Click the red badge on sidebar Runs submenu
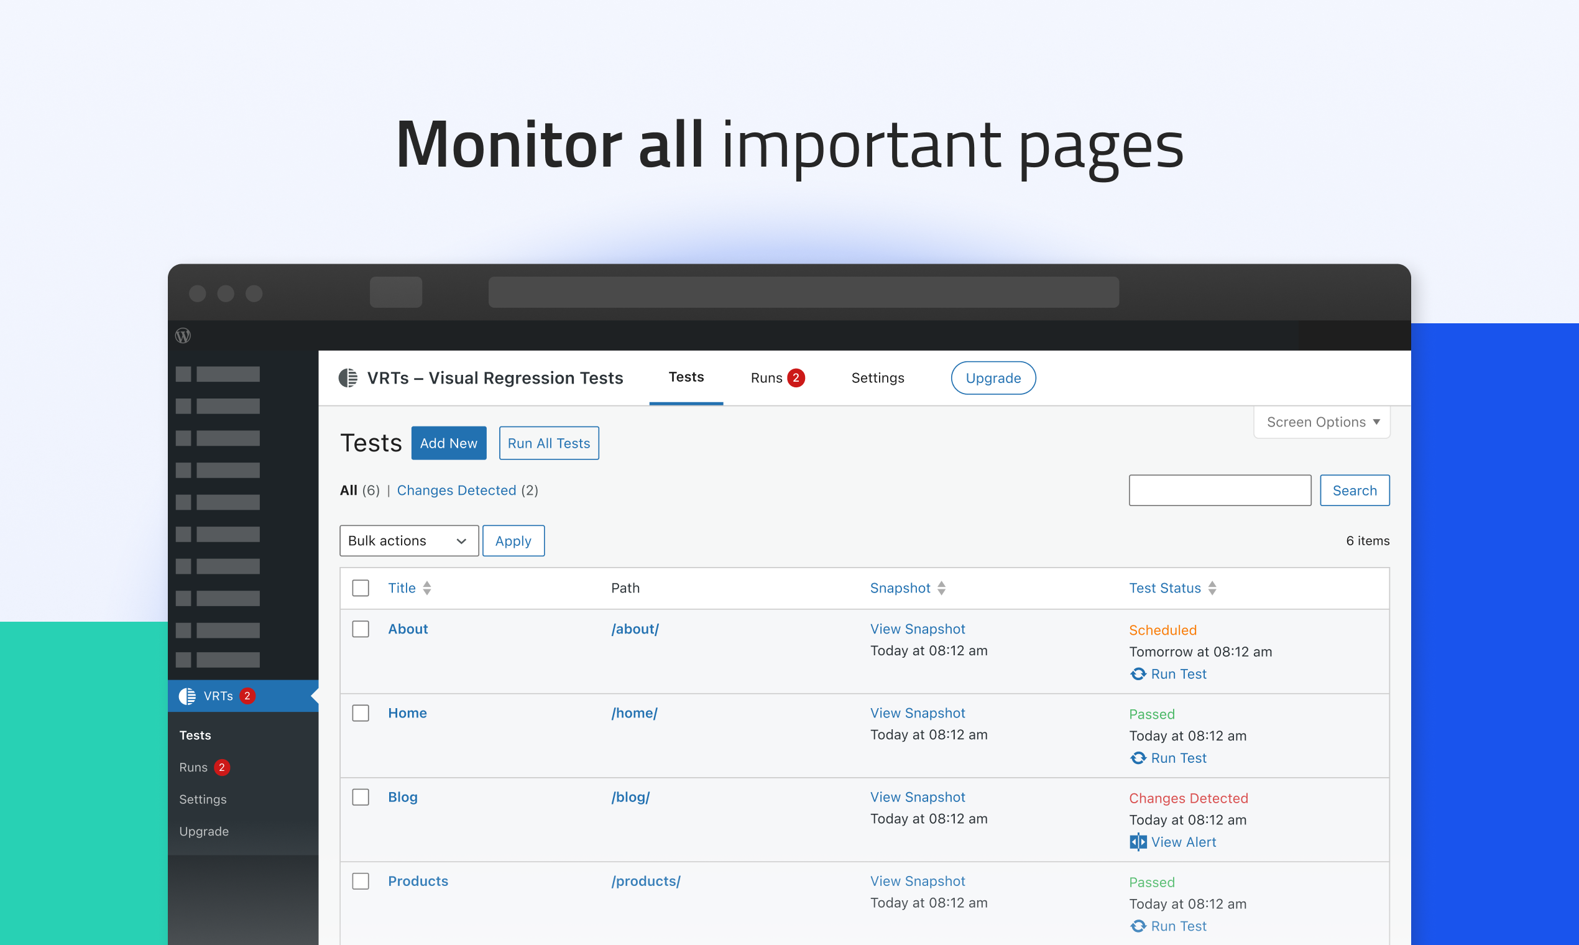 click(221, 767)
